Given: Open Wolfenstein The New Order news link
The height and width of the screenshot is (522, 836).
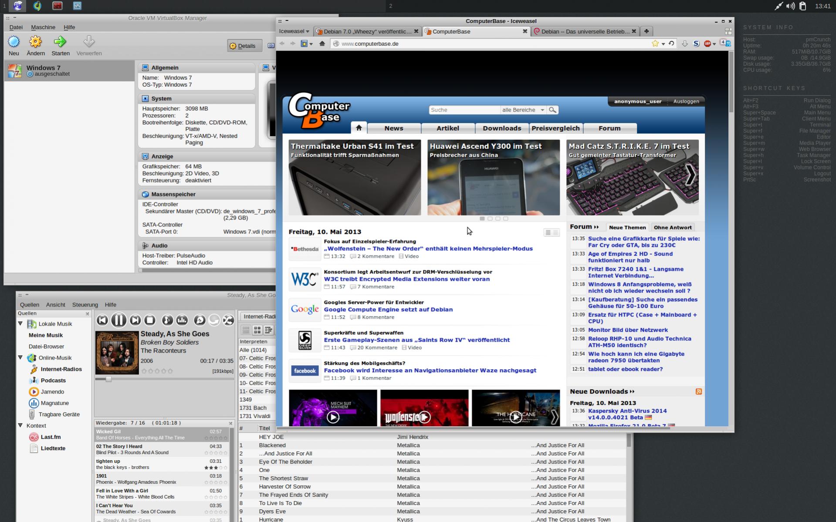Looking at the screenshot, I should coord(428,249).
